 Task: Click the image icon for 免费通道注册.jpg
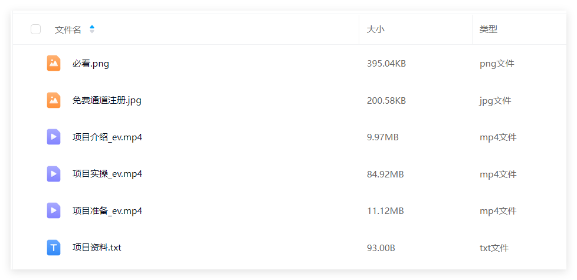[54, 100]
